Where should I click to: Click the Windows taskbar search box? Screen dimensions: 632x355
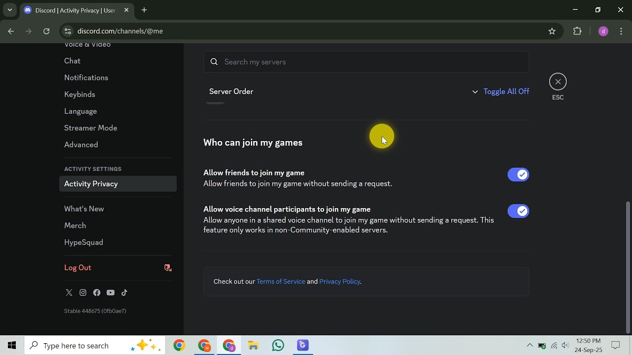94,346
